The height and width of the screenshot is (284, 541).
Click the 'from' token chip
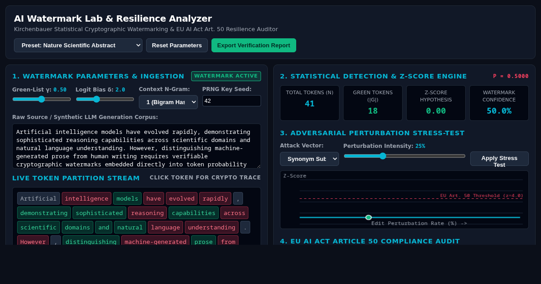(x=228, y=241)
